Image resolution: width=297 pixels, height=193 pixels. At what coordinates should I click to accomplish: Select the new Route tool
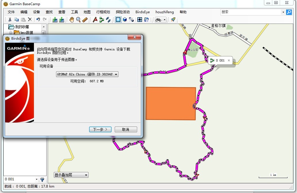point(102,20)
